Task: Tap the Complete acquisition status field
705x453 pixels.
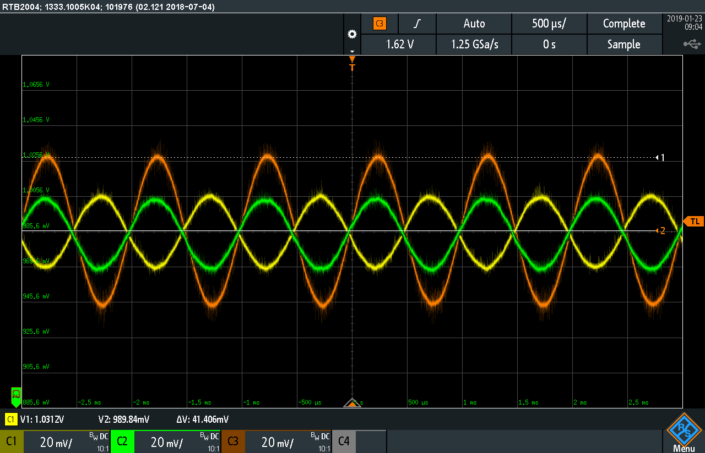Action: (624, 24)
